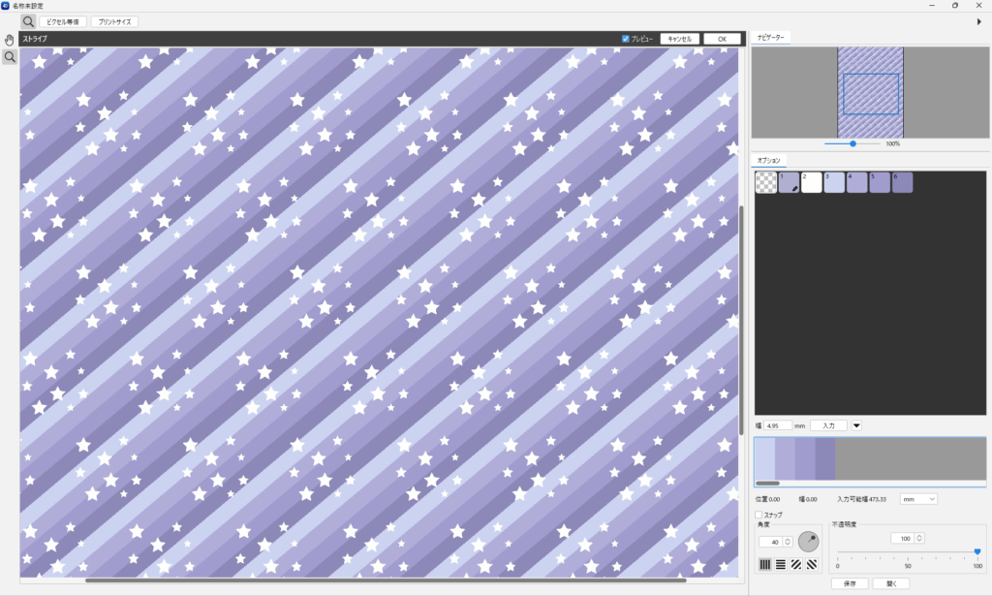Select color swatch number 5
This screenshot has width=992, height=596.
point(880,182)
